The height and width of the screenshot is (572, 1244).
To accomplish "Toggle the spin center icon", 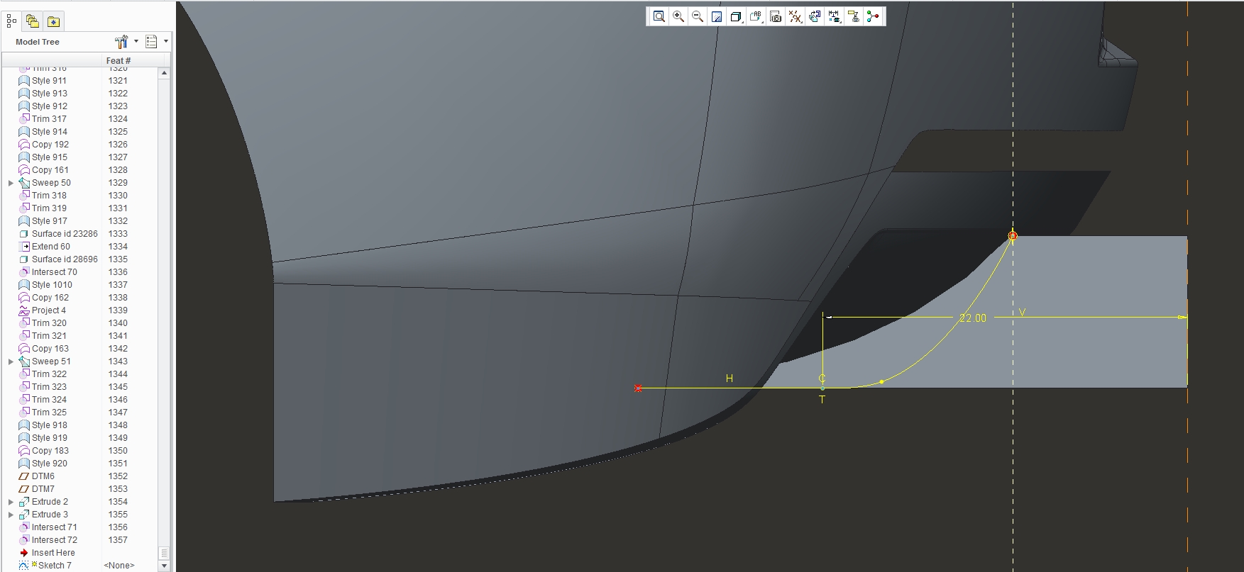I will click(x=873, y=17).
